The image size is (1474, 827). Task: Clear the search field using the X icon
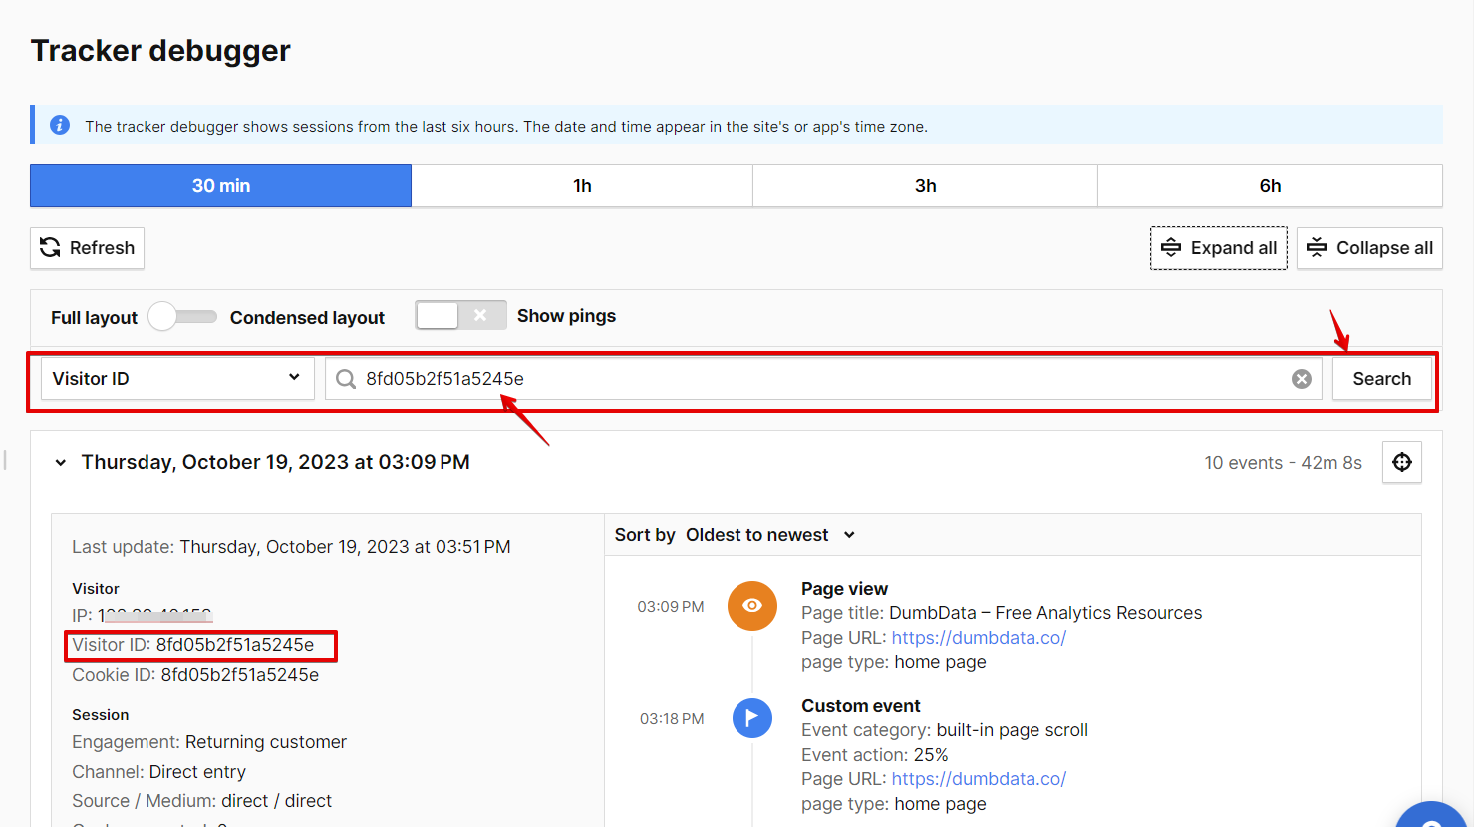(1301, 378)
